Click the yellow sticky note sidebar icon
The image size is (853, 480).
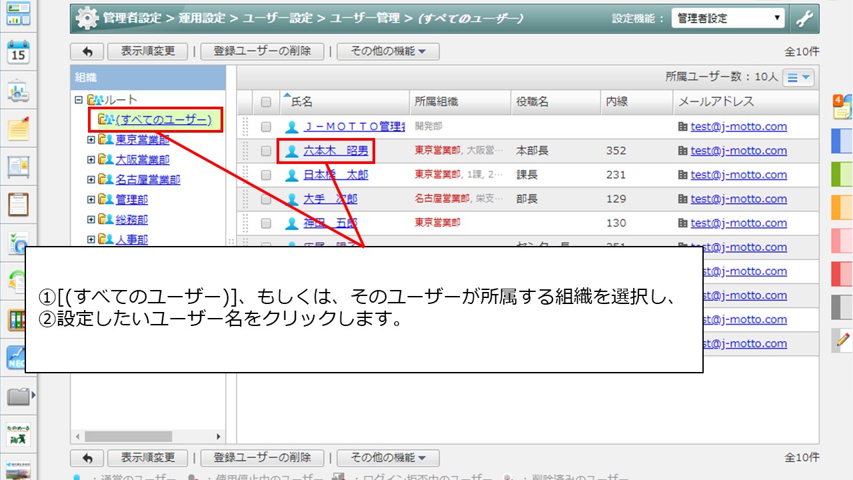[18, 128]
